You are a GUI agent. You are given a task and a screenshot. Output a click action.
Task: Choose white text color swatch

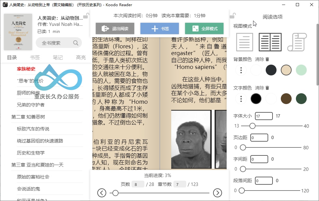click(271, 99)
